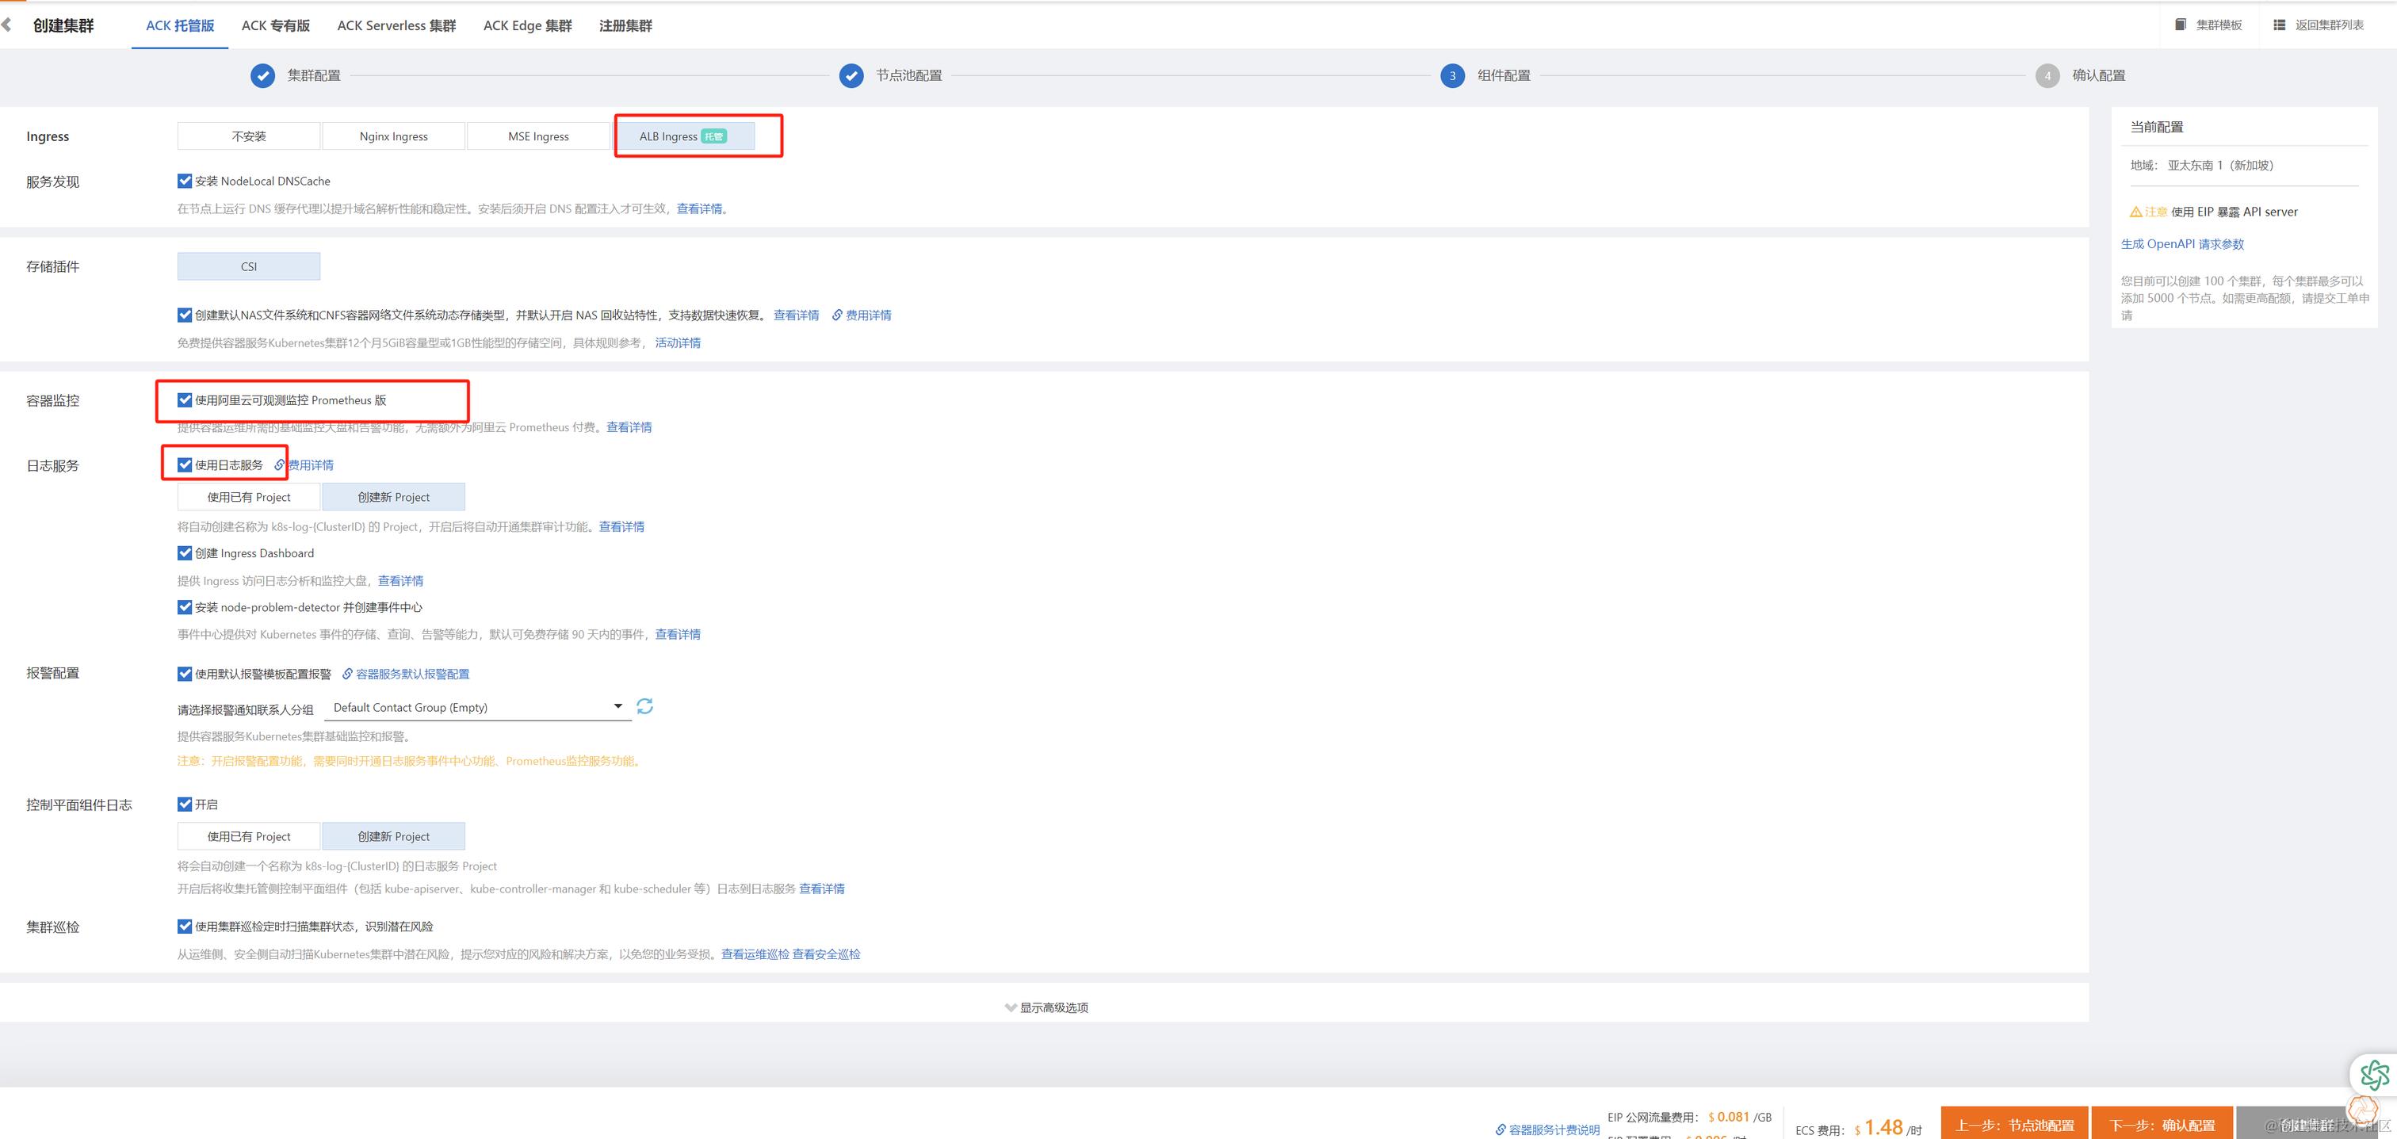Click the 返回集群列表 list icon

pyautogui.click(x=2279, y=25)
